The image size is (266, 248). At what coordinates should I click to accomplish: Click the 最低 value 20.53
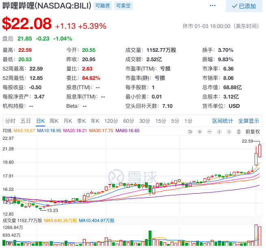point(25,60)
